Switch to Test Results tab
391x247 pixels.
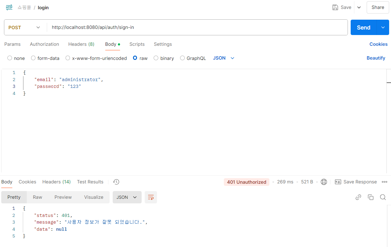pyautogui.click(x=90, y=182)
